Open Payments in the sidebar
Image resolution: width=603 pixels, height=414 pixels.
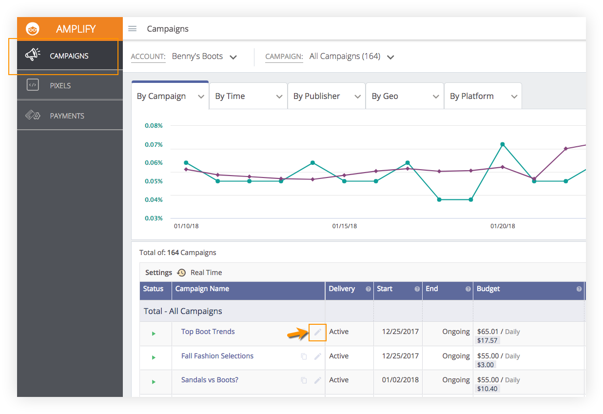point(67,116)
